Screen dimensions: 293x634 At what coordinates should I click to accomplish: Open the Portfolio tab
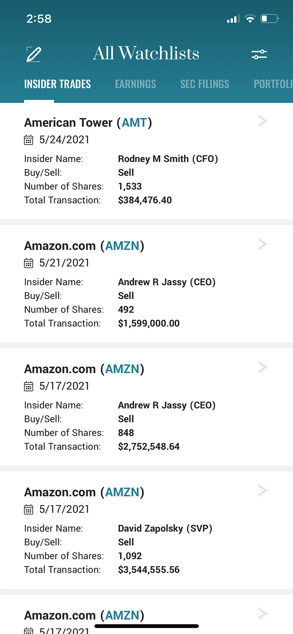[x=273, y=84]
